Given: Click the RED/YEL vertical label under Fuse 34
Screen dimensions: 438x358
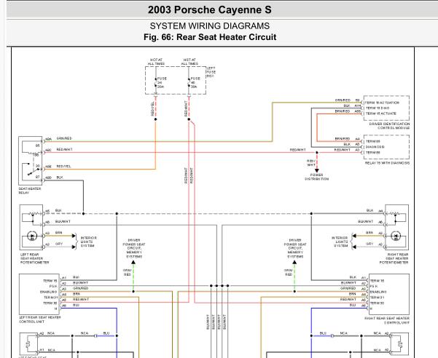Looking at the screenshot, I should pyautogui.click(x=152, y=108).
